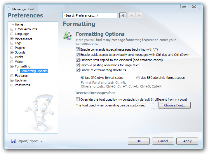This screenshot has width=209, height=155.
Task: Select Sounds in the tree
Action: (20, 52)
